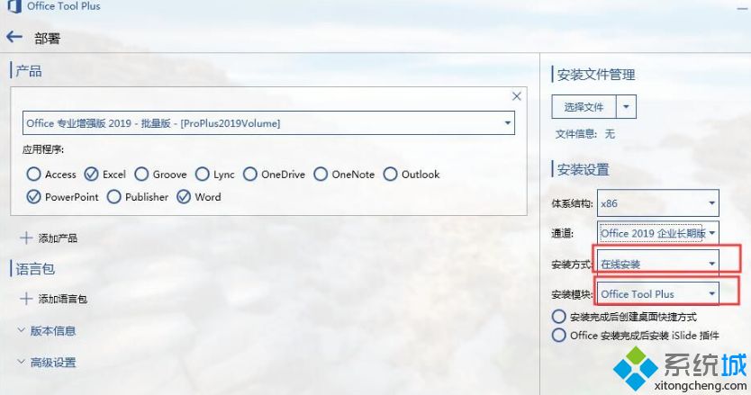Viewport: 751px width, 395px height.
Task: Click the 部署 page title
Action: [48, 39]
